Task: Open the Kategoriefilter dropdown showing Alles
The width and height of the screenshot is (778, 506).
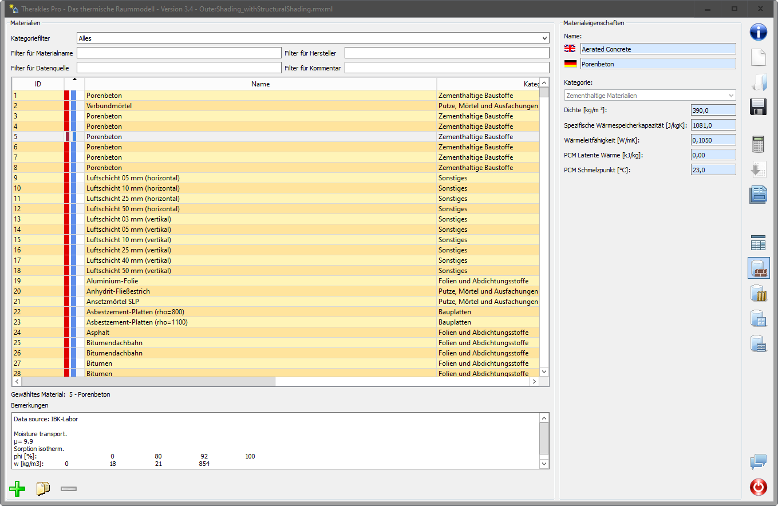Action: tap(313, 38)
